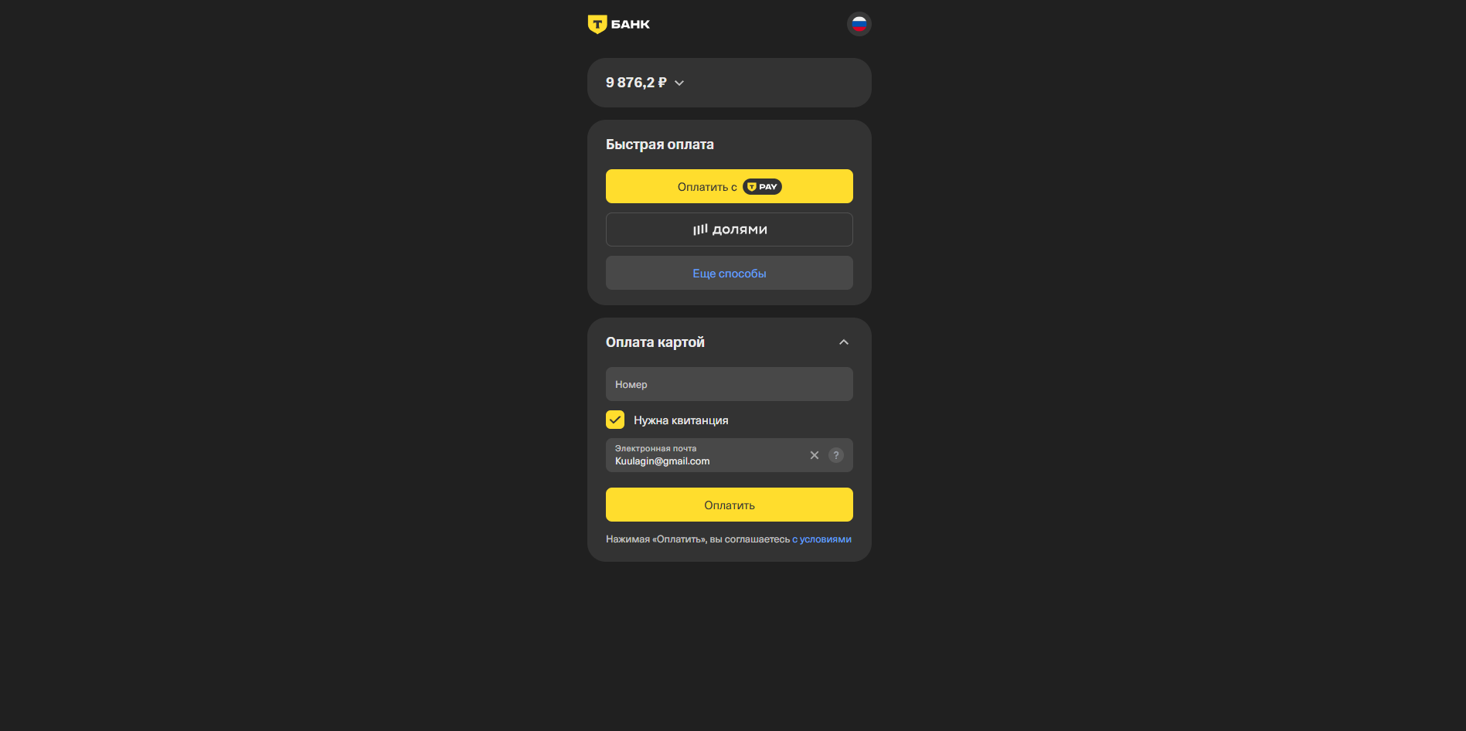This screenshot has width=1466, height=731.
Task: Uncheck the Нужна квитанция checkbox
Action: click(x=615, y=420)
